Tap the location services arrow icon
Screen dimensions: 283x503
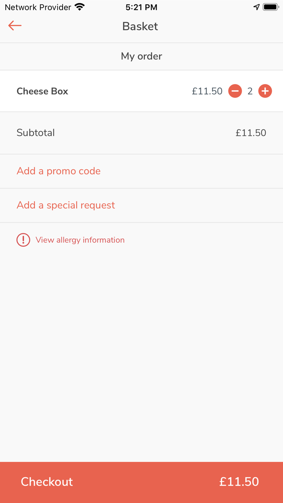[x=256, y=7]
